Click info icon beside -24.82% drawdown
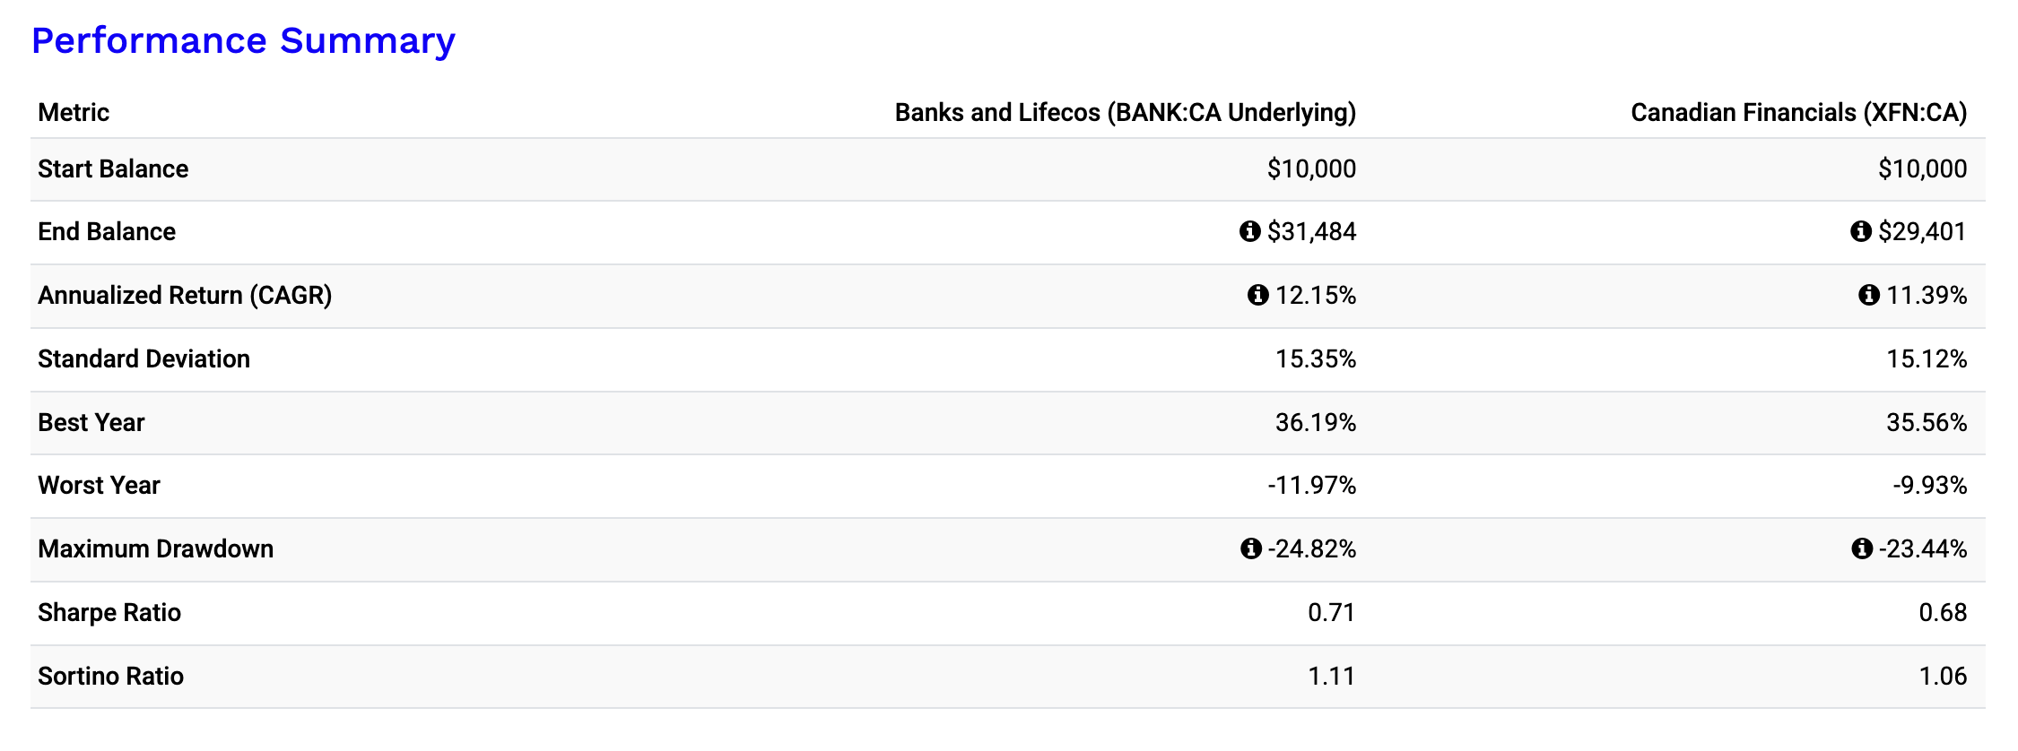Viewport: 2018px width, 751px height. coord(1251,548)
